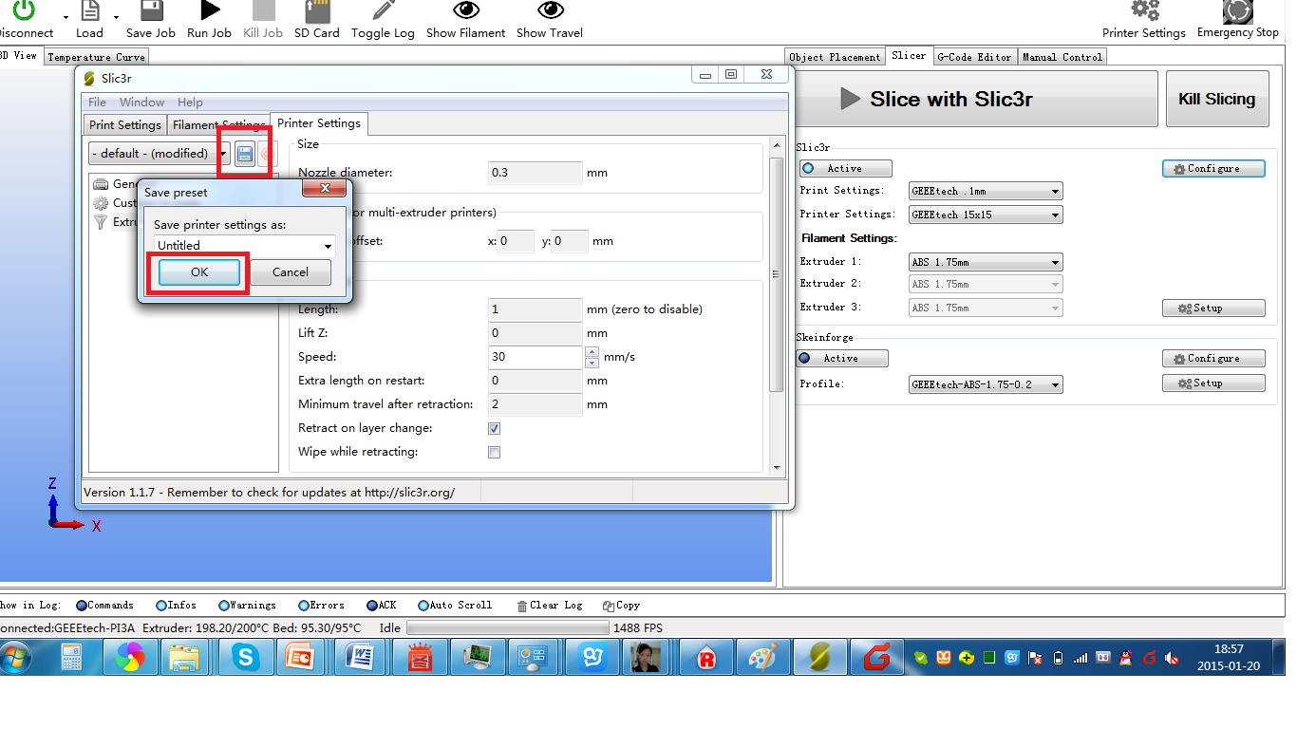Toggle the Infos log filter

tap(176, 606)
